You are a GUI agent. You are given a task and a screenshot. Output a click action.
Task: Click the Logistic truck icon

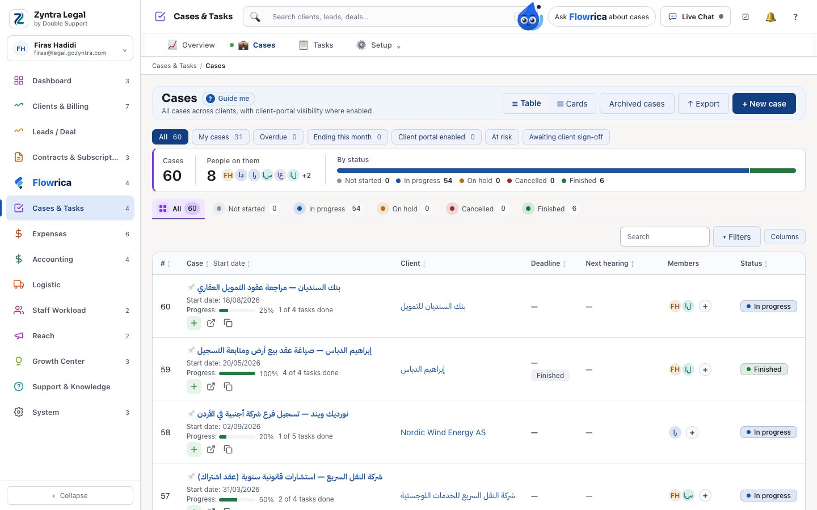click(x=19, y=284)
